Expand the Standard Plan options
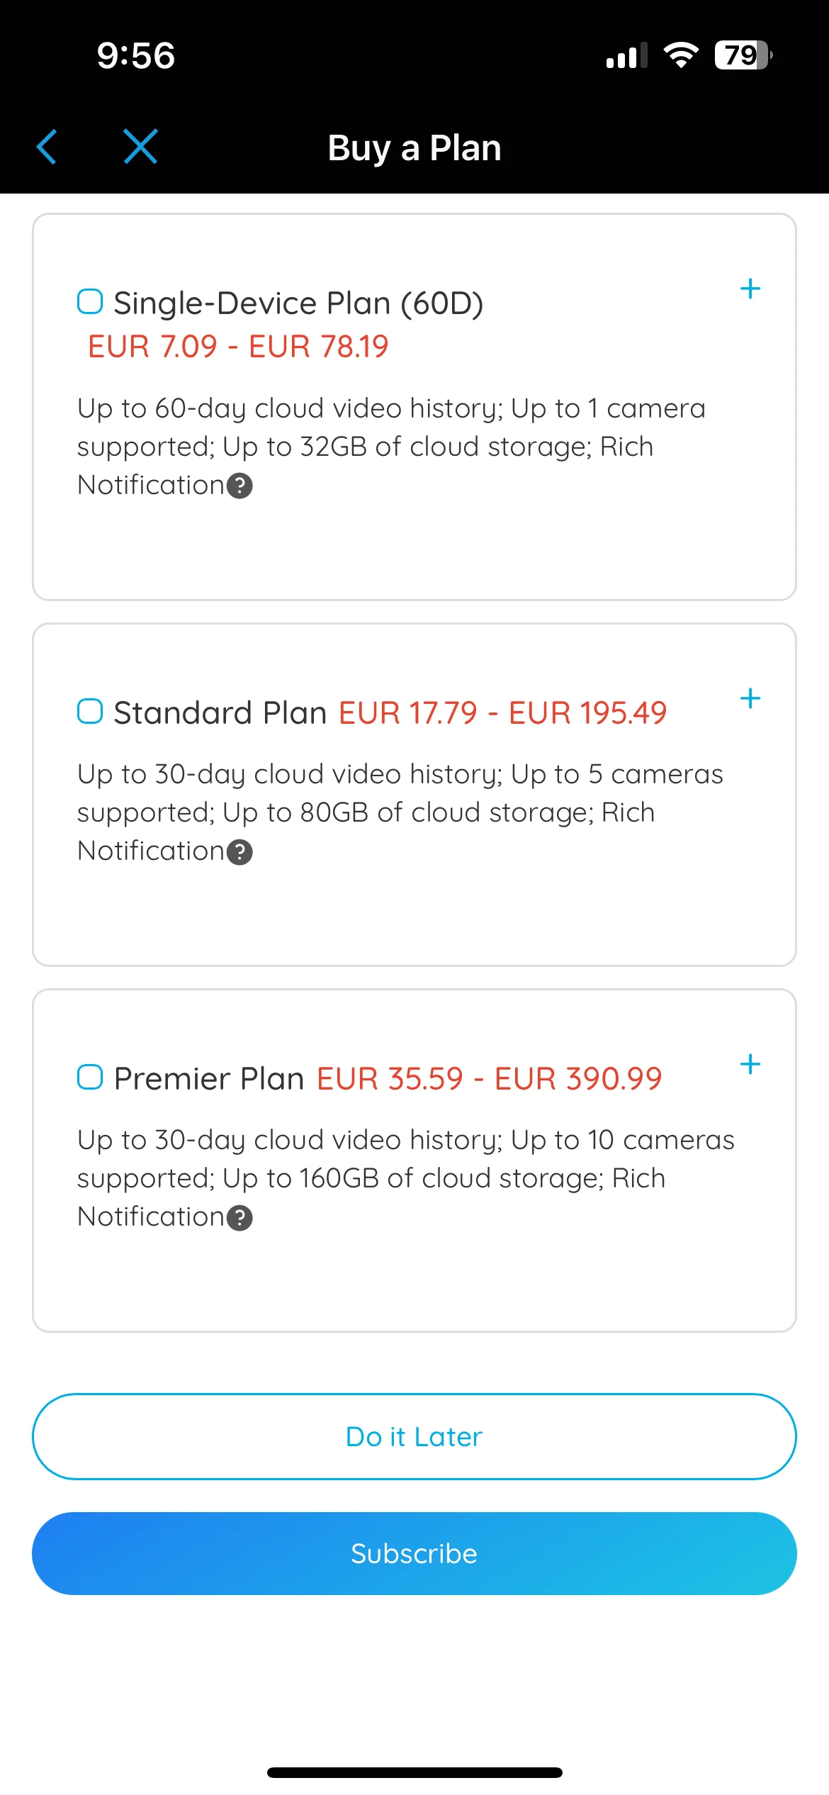The width and height of the screenshot is (829, 1795). click(x=750, y=698)
